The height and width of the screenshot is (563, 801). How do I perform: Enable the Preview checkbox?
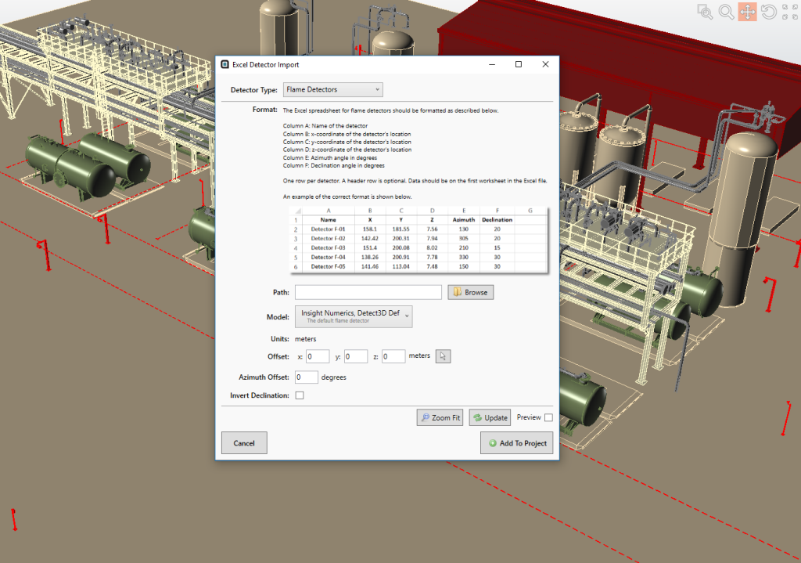[548, 417]
